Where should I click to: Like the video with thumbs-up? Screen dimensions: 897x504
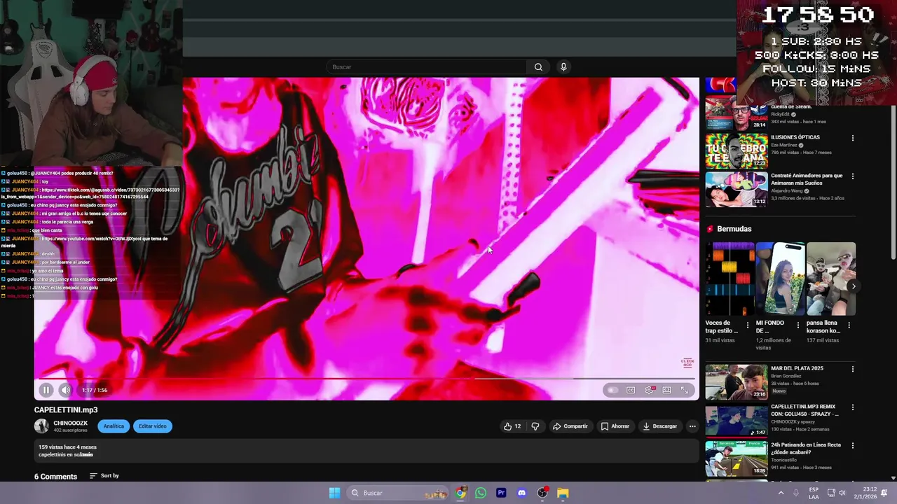tap(512, 426)
